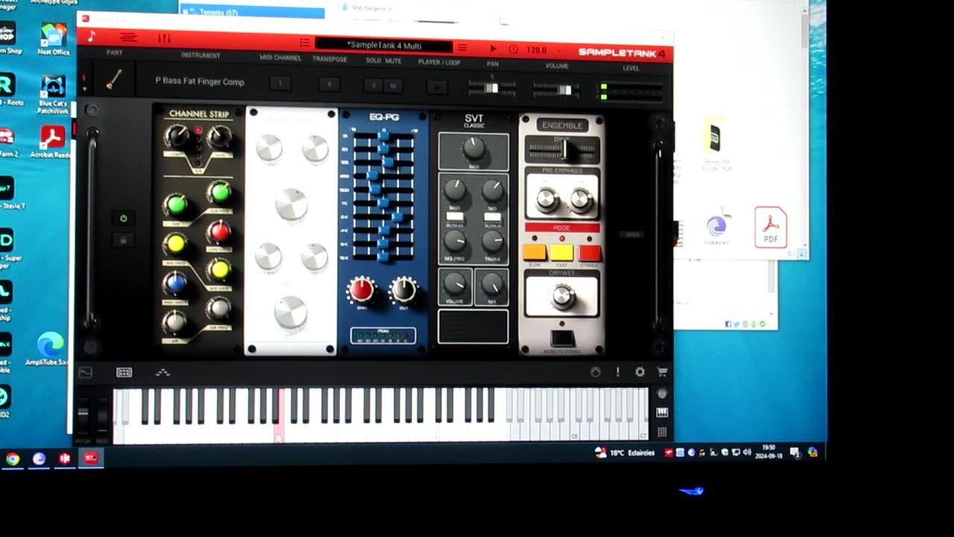This screenshot has width=954, height=537.
Task: Select 'P Bass Fat Finger Comp' instrument name
Action: coord(199,81)
